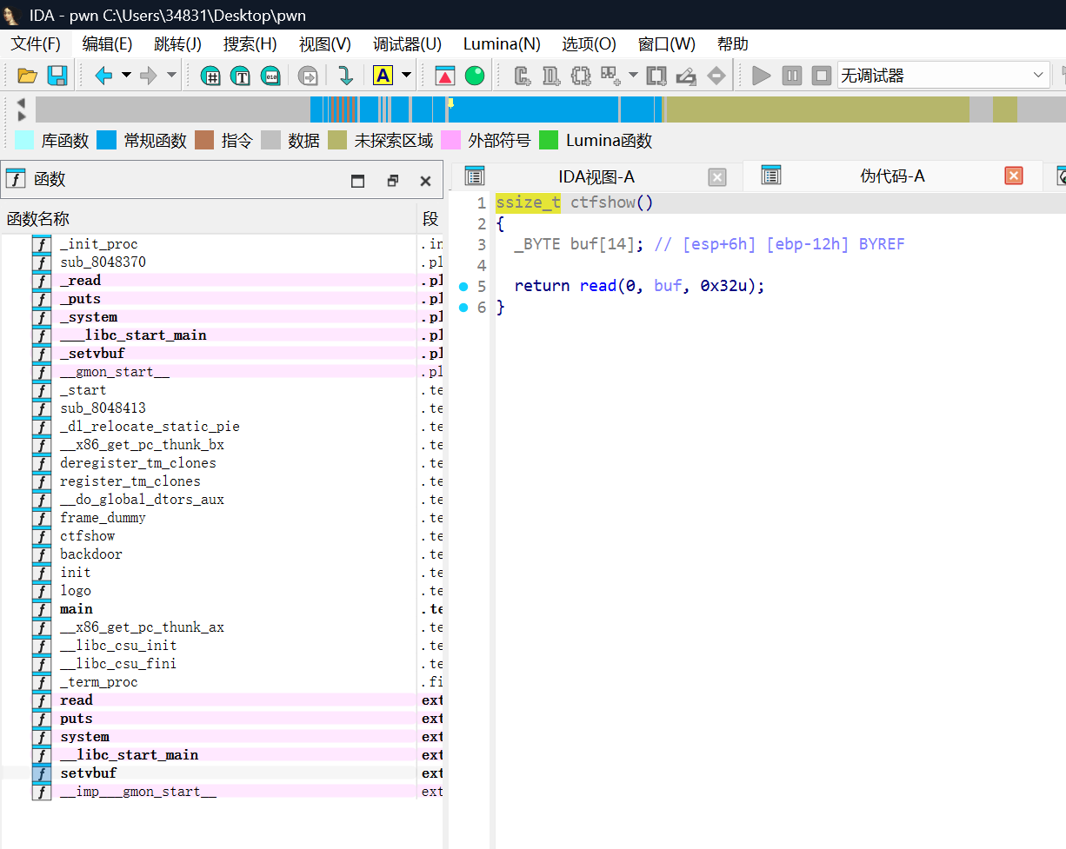
Task: Open the 跳转(J) menu
Action: point(177,43)
